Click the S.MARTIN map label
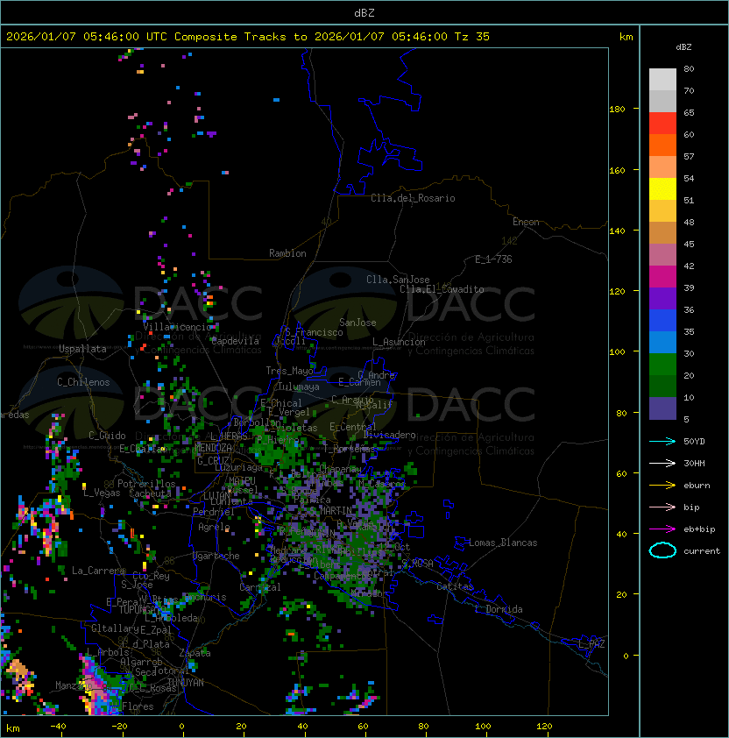This screenshot has height=738, width=729. pos(331,511)
